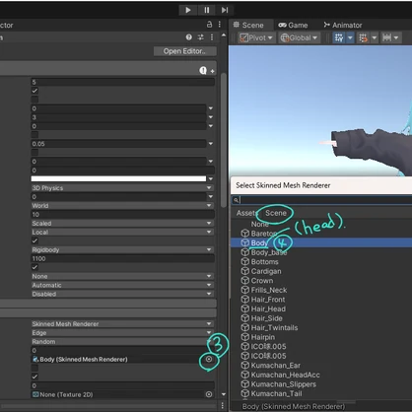Start Play mode in Unity
This screenshot has width=412, height=412.
click(x=188, y=10)
